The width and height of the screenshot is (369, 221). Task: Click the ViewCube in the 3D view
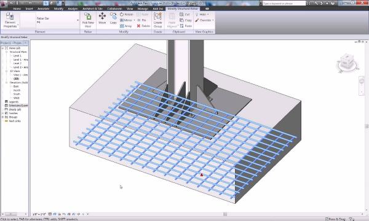coord(347,62)
